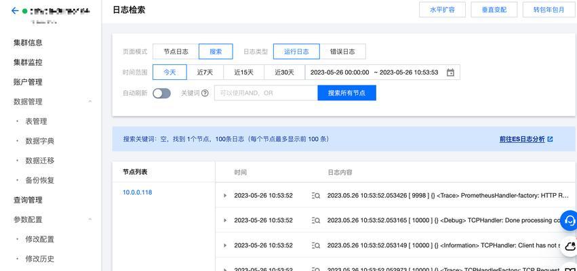Click log text 10:53:52.053426 PrometheusHandler-factory
Image resolution: width=577 pixels, height=271 pixels.
(448, 195)
